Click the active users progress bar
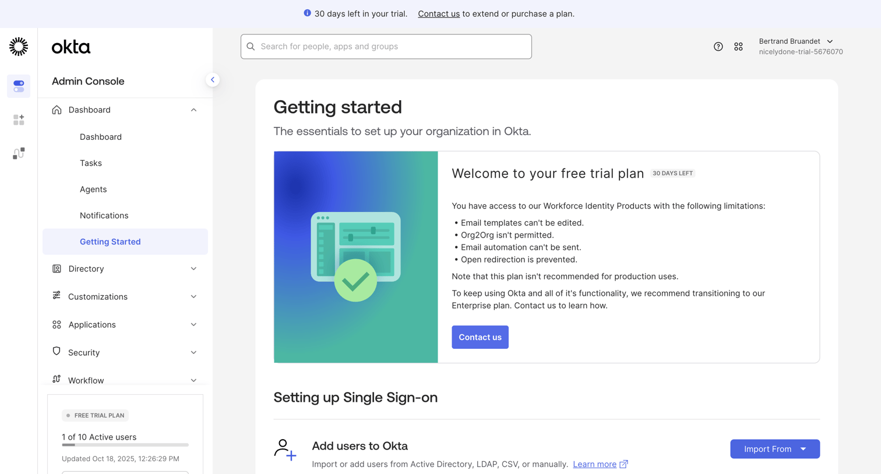 [125, 445]
